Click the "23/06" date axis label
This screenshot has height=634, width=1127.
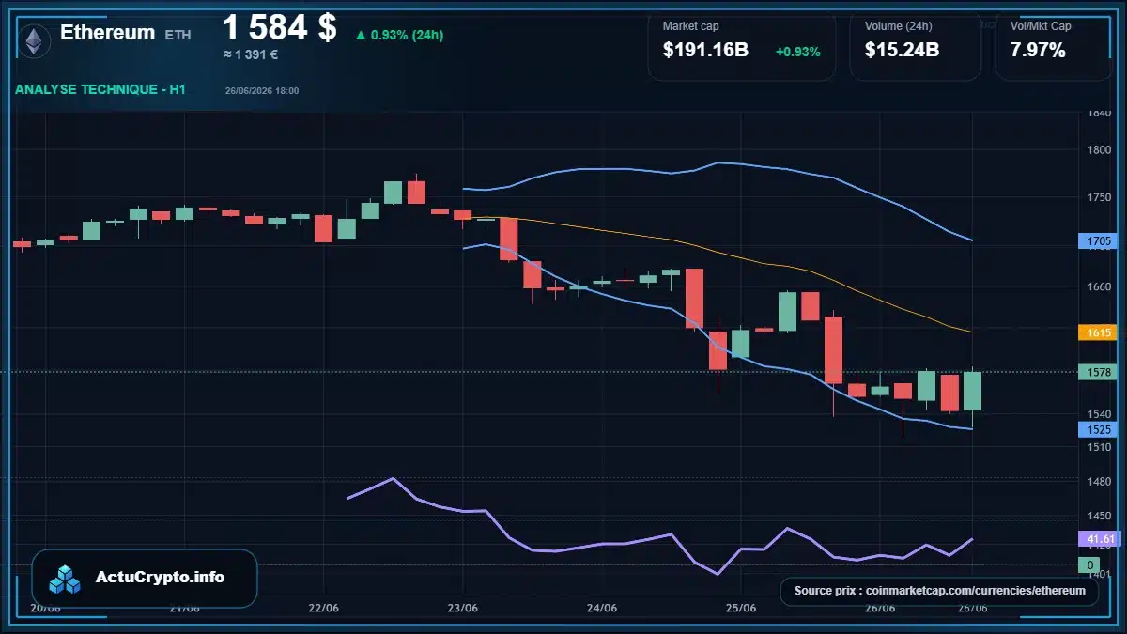(463, 608)
